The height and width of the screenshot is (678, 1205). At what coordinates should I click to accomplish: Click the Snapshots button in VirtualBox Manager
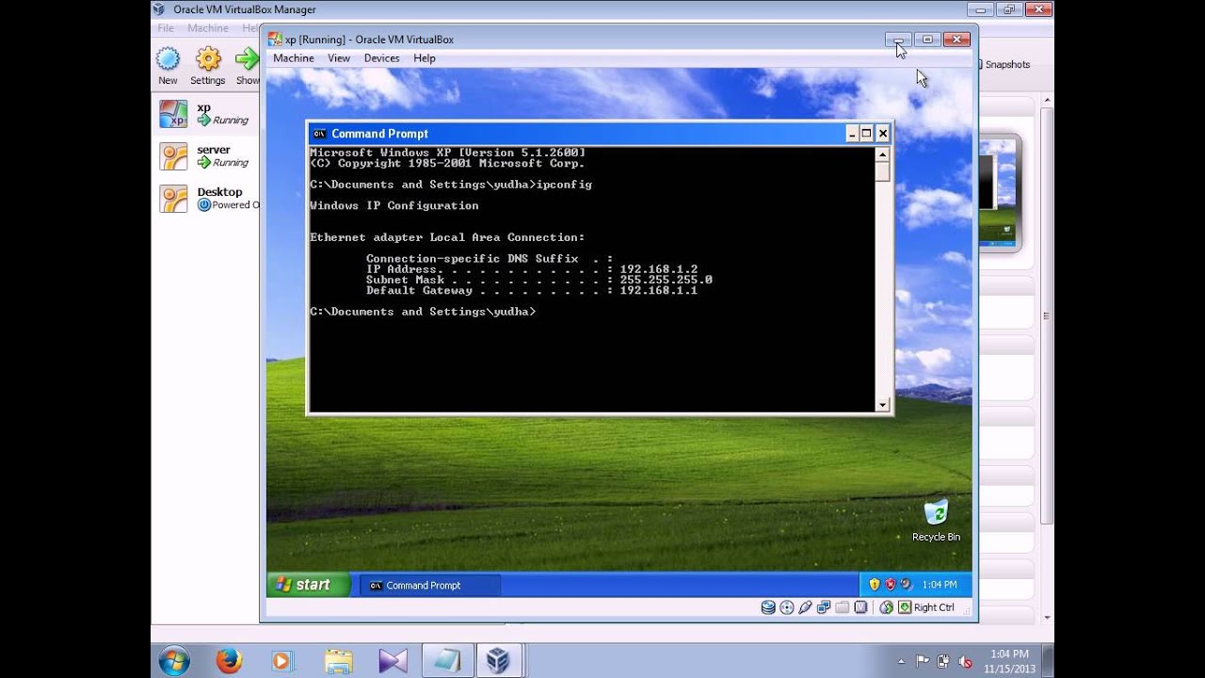coord(1005,64)
